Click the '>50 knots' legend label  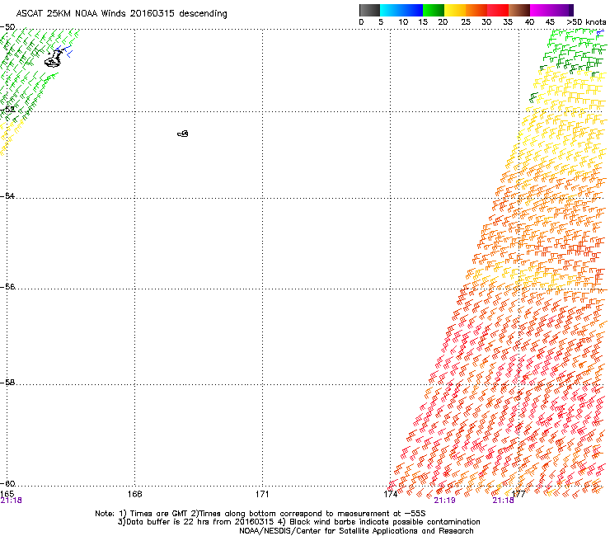[586, 22]
